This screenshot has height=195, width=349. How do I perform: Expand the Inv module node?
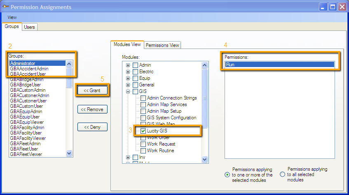click(128, 158)
